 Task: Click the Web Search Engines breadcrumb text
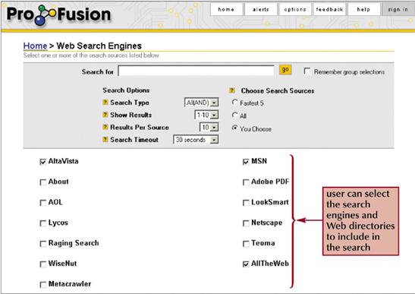(x=99, y=46)
